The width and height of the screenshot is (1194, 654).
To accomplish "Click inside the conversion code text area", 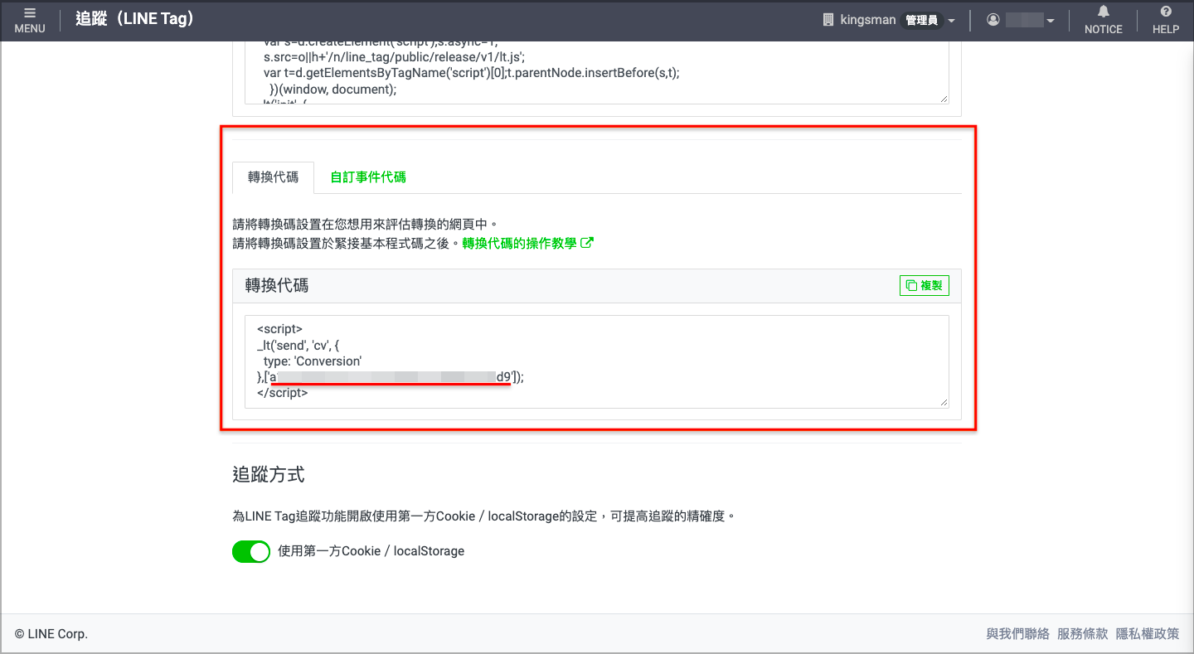I will pyautogui.click(x=597, y=361).
